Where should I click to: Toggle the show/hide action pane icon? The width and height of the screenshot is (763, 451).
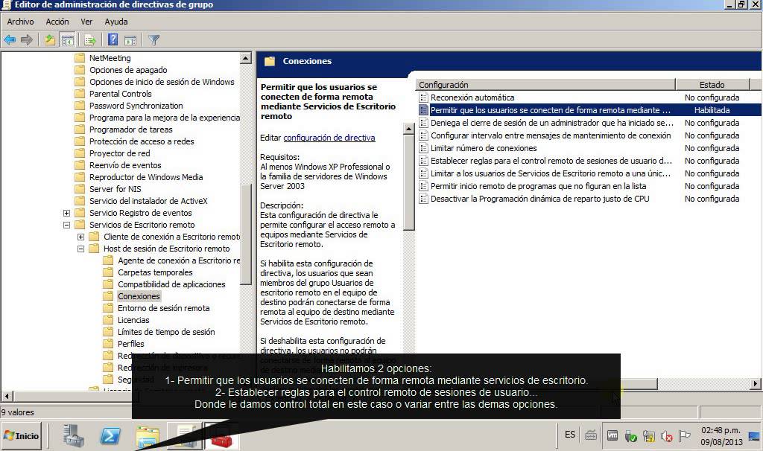click(130, 40)
